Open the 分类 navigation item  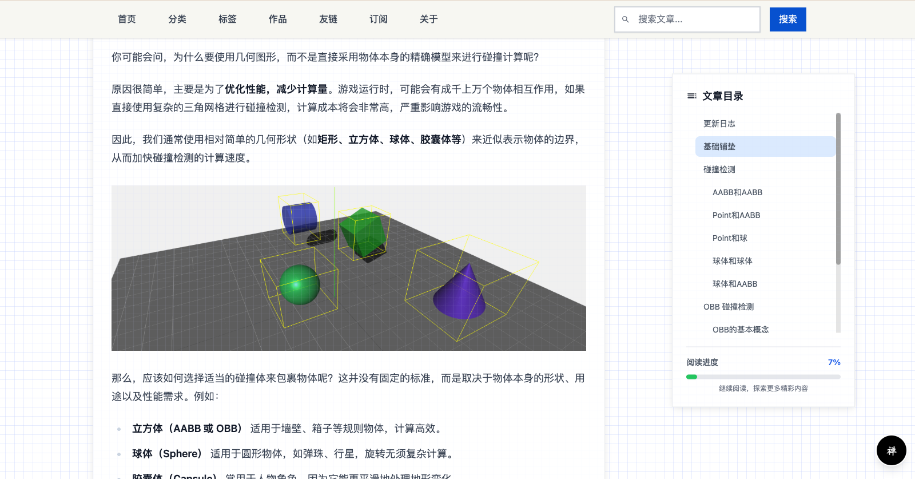[177, 19]
